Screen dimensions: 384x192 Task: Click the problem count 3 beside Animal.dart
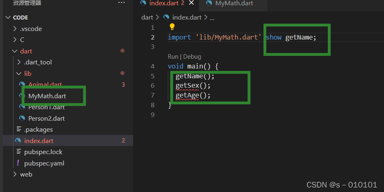coord(123,85)
